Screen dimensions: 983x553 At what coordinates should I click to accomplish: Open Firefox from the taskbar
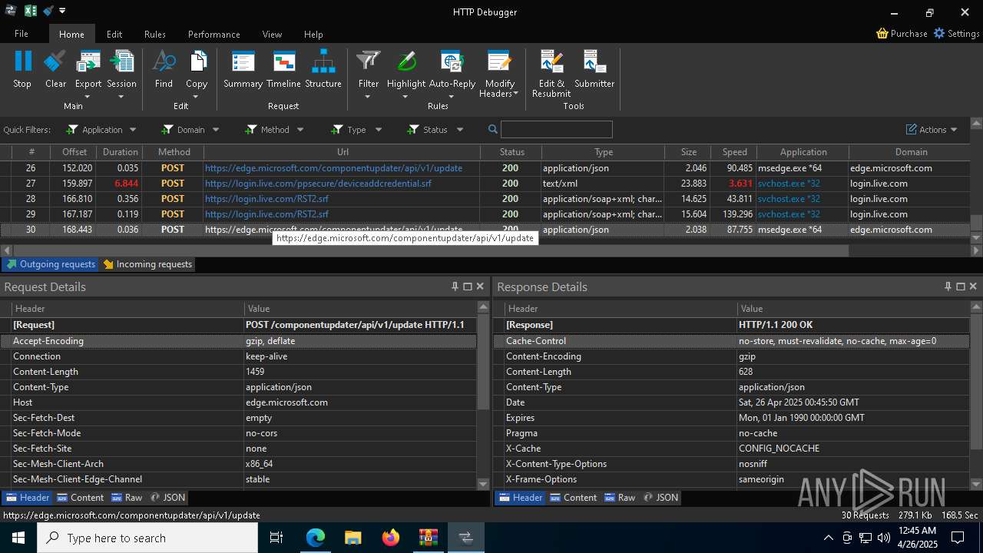click(391, 538)
